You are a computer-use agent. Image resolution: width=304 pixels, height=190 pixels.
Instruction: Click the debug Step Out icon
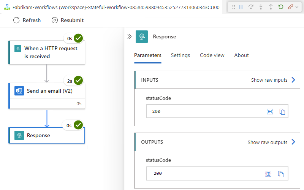[x=271, y=7]
